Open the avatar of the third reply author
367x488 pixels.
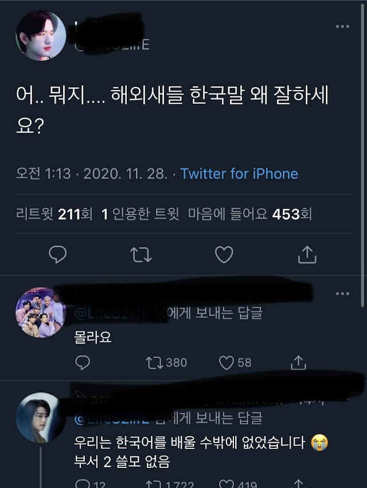click(x=41, y=417)
